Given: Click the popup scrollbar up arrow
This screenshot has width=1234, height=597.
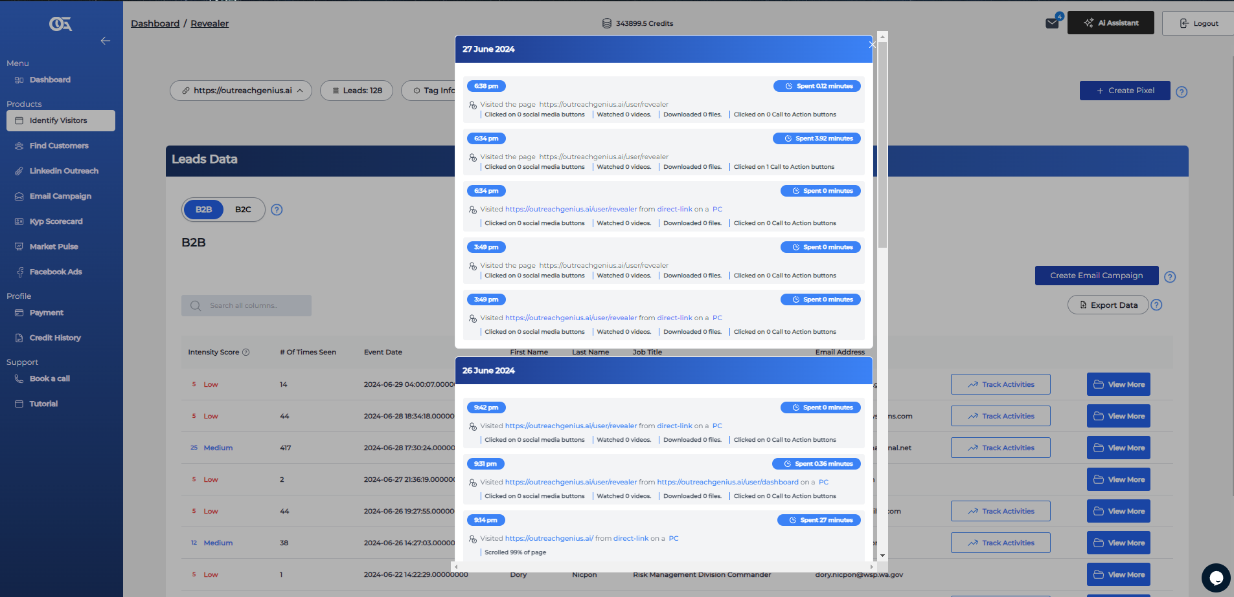Looking at the screenshot, I should [x=882, y=38].
